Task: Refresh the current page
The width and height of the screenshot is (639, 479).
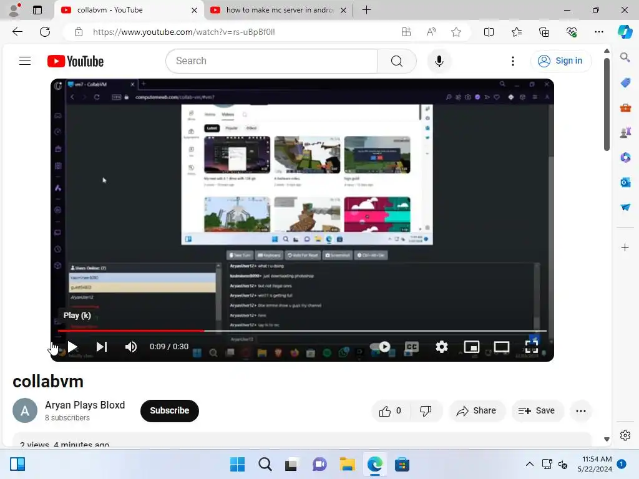Action: pyautogui.click(x=45, y=32)
